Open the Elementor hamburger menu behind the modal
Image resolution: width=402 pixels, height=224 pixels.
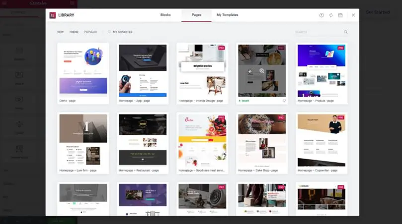[4, 3]
